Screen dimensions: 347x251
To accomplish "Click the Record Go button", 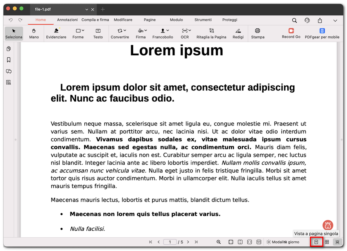I will click(x=291, y=33).
